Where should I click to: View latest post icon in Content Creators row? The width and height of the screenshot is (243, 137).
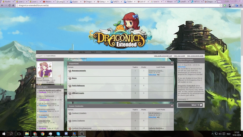click(x=158, y=117)
